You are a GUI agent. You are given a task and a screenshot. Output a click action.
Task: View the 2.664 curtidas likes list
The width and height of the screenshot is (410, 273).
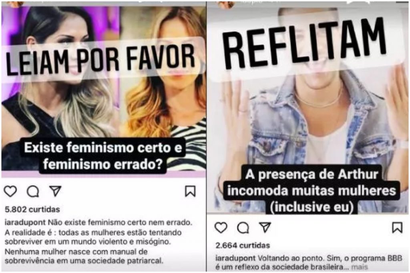click(x=243, y=245)
